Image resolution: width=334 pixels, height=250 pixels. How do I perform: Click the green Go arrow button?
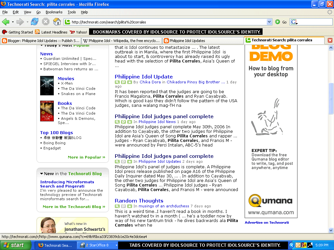(x=278, y=22)
